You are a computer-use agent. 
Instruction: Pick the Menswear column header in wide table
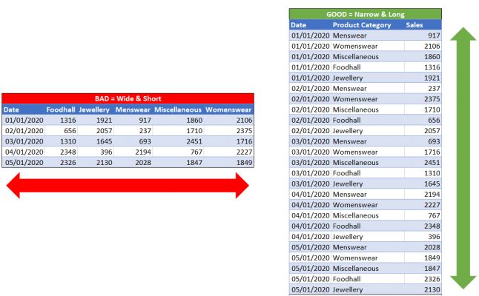pyautogui.click(x=133, y=110)
